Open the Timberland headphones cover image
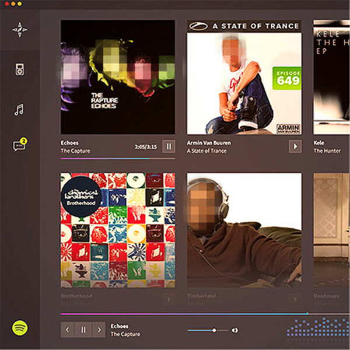Viewport: 350px width, 350px height. click(244, 230)
